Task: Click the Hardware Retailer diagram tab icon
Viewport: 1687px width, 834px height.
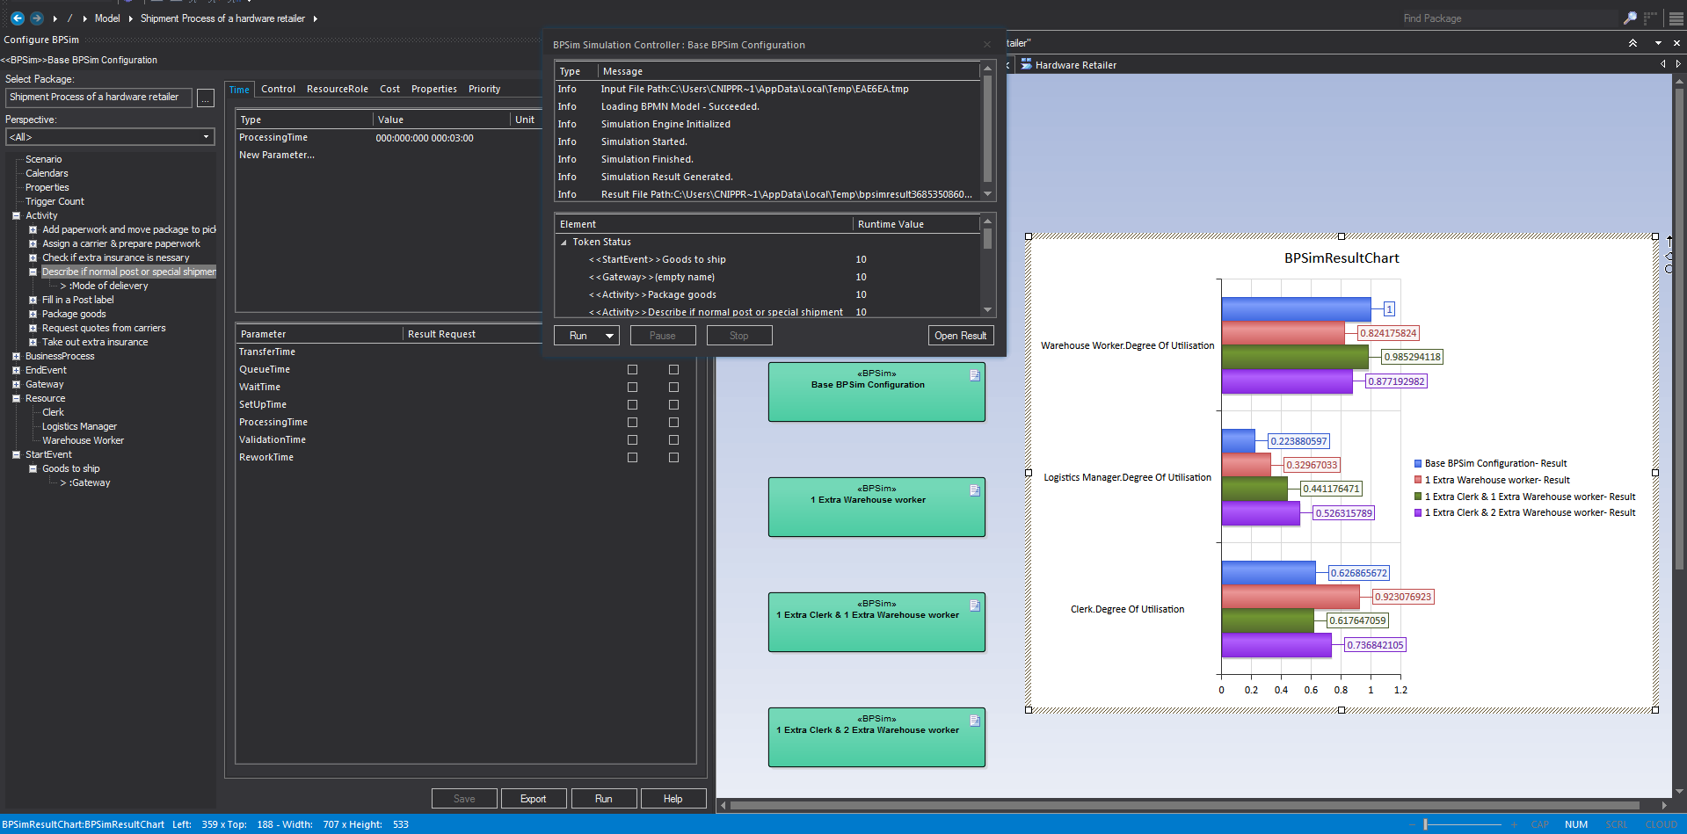Action: [1026, 64]
